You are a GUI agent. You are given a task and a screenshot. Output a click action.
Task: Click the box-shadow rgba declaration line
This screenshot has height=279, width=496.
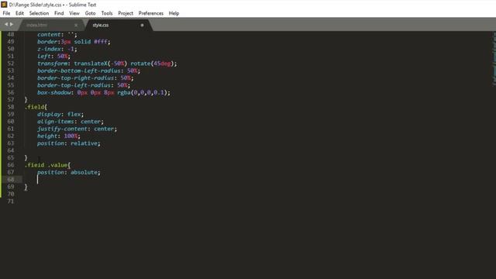(104, 93)
